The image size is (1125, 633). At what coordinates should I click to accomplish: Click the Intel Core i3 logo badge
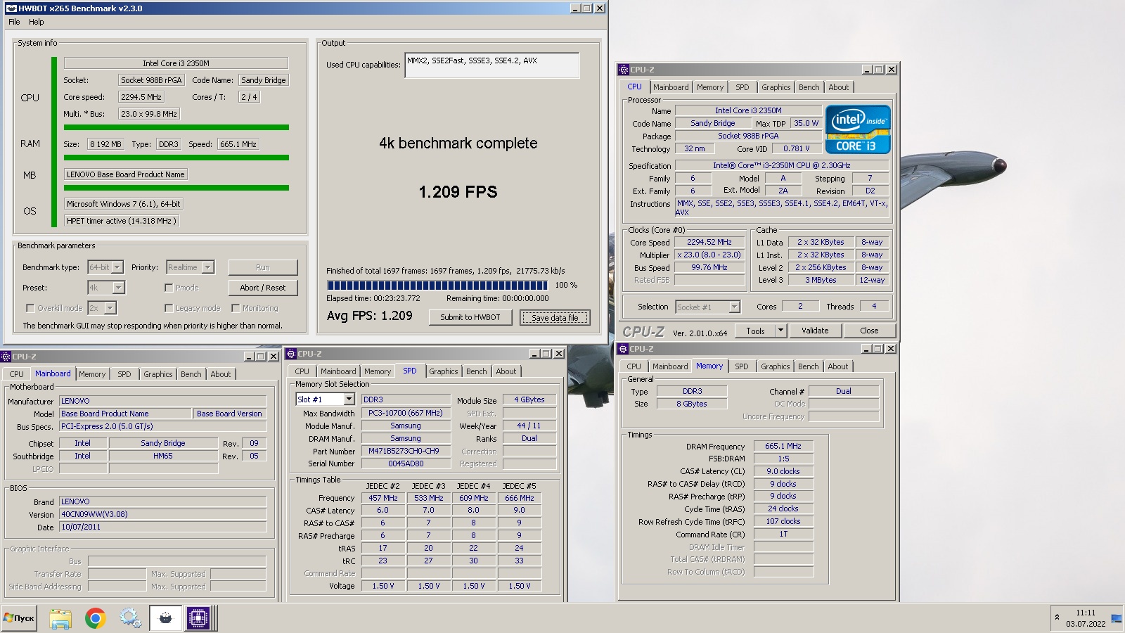(x=858, y=129)
